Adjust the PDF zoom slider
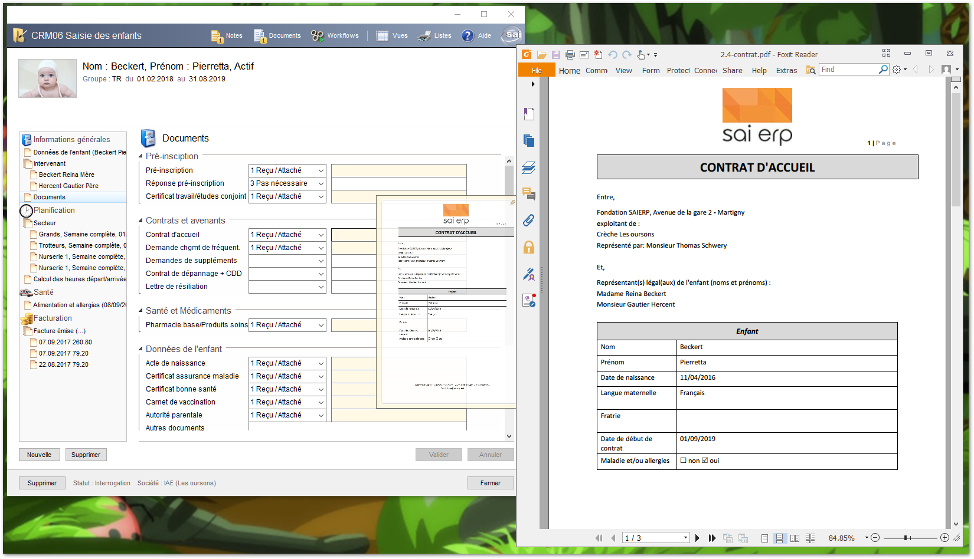The height and width of the screenshot is (559, 974). click(906, 538)
